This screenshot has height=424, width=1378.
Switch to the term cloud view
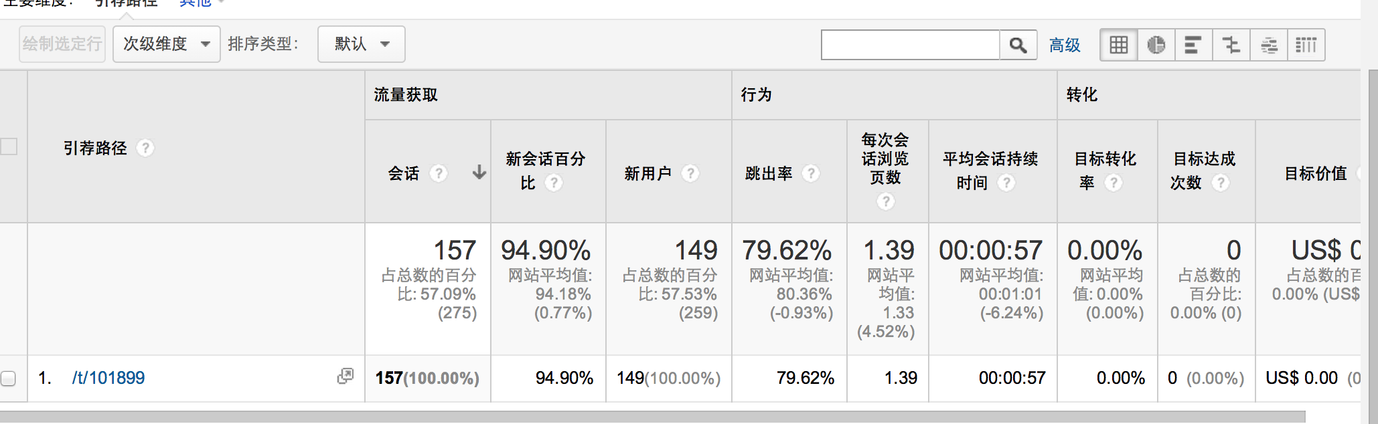[x=1268, y=45]
